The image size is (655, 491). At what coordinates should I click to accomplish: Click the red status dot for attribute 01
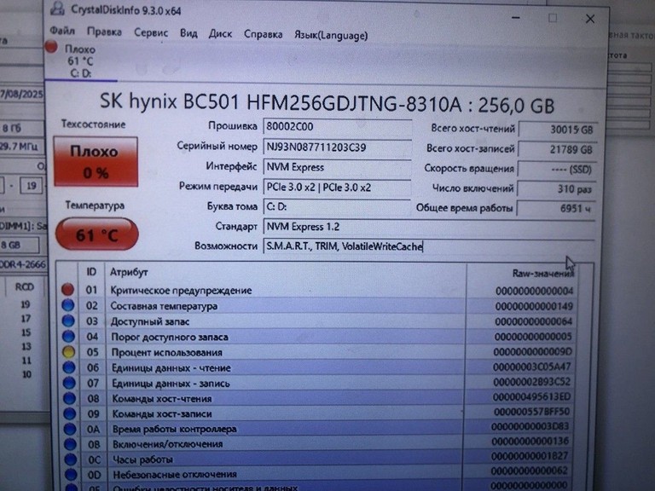pos(67,289)
